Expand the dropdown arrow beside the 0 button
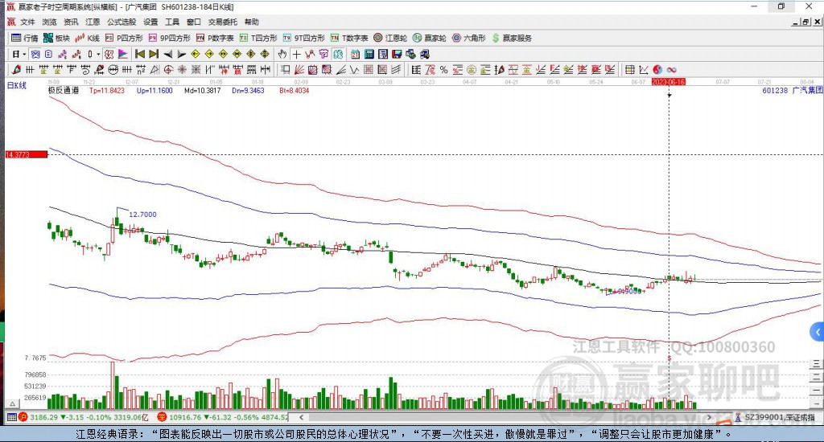 pyautogui.click(x=99, y=54)
